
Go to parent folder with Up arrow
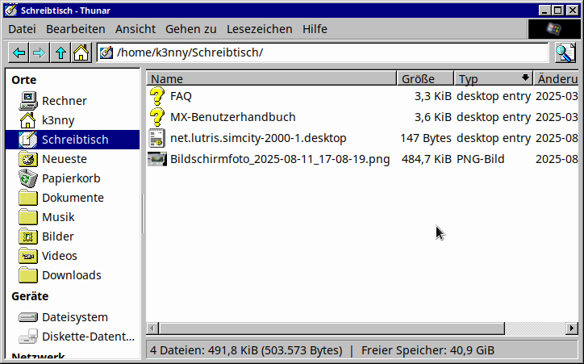point(60,53)
